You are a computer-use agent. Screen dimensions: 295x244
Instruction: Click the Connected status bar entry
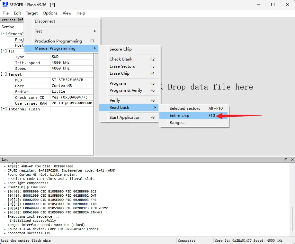[x=187, y=240]
